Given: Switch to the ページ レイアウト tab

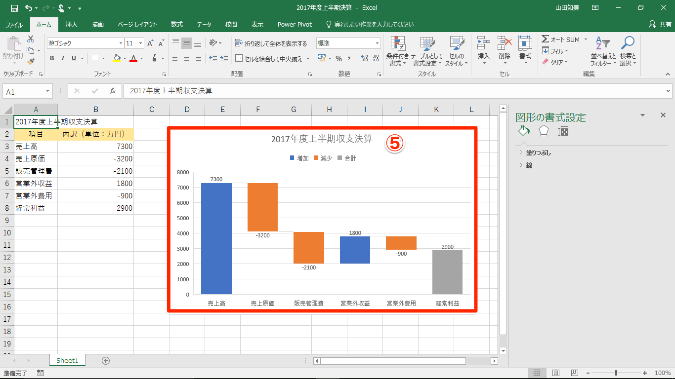Looking at the screenshot, I should [x=137, y=25].
